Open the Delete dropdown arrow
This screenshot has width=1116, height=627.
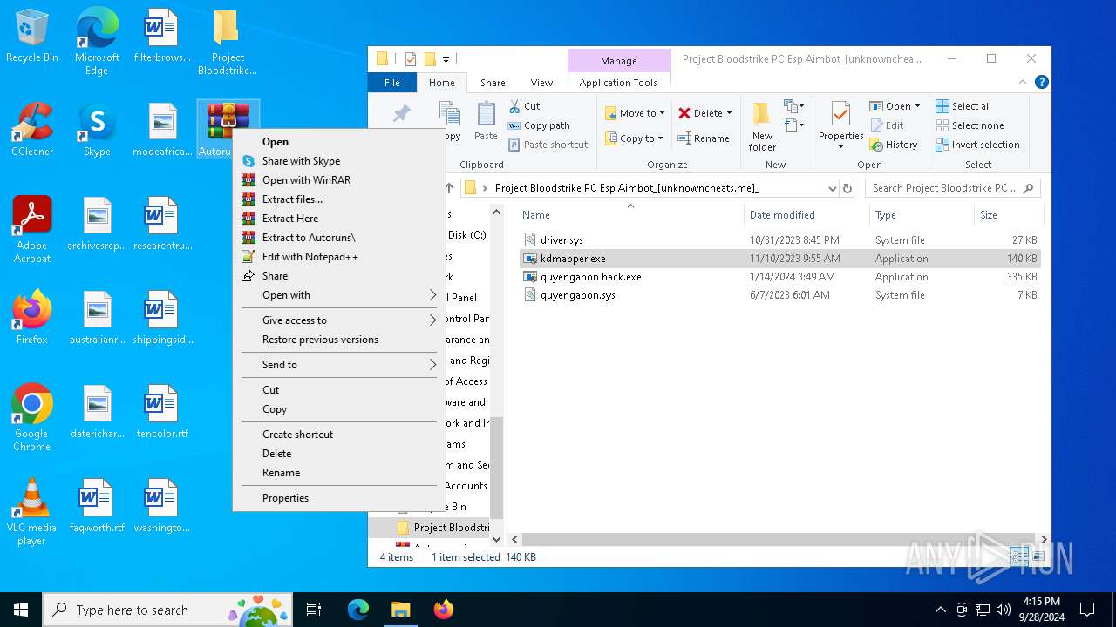click(x=729, y=113)
